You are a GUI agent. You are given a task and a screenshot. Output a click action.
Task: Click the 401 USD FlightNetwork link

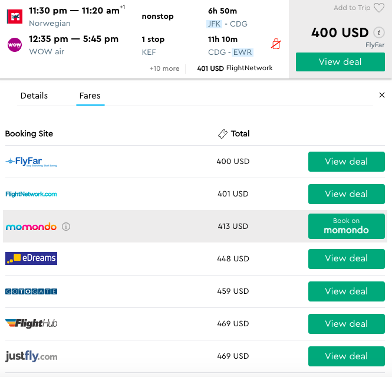pos(235,68)
